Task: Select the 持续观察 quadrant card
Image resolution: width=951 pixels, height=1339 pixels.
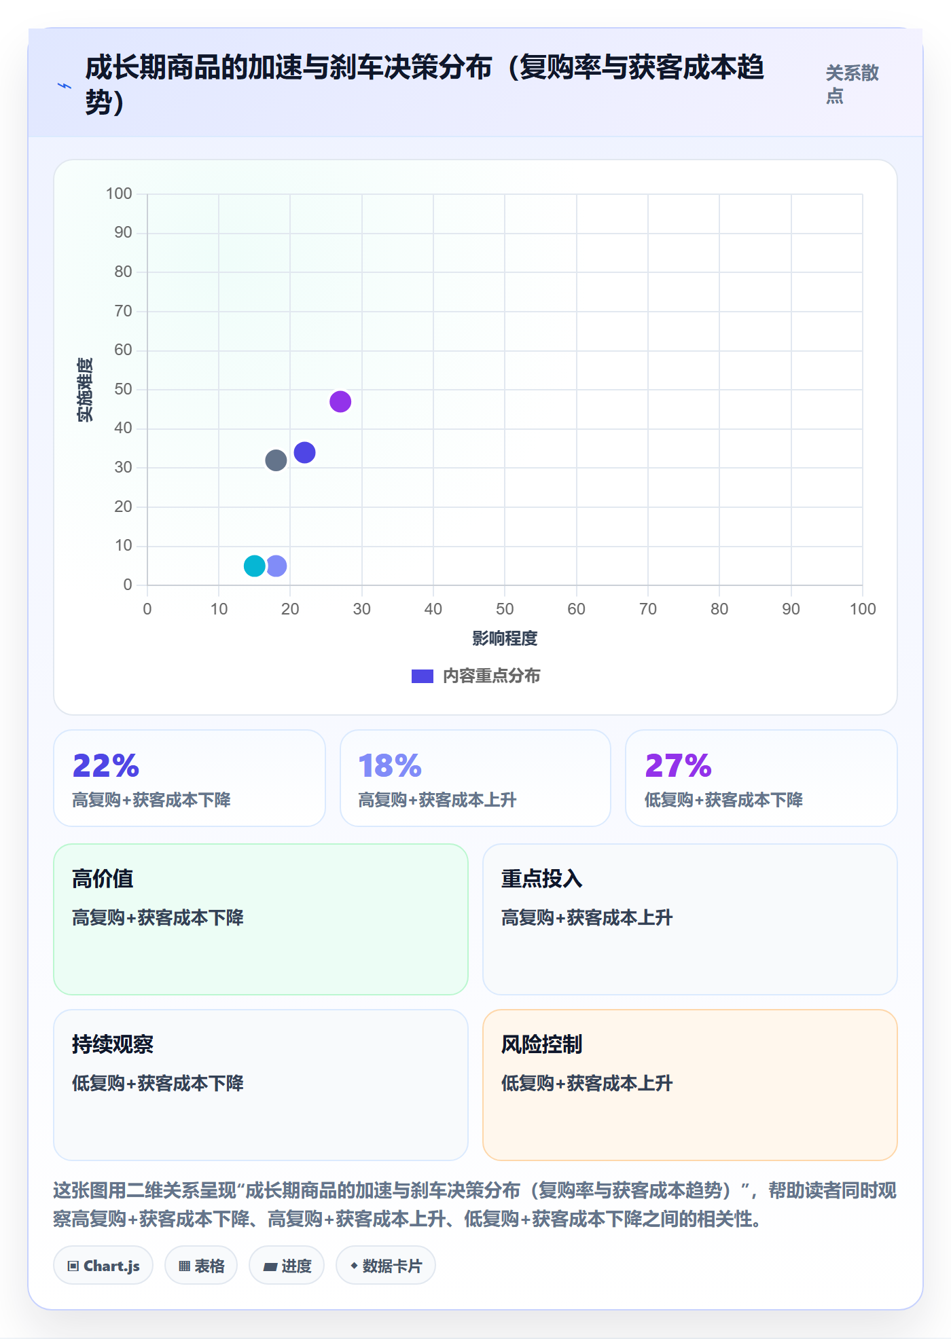Action: 261,1085
